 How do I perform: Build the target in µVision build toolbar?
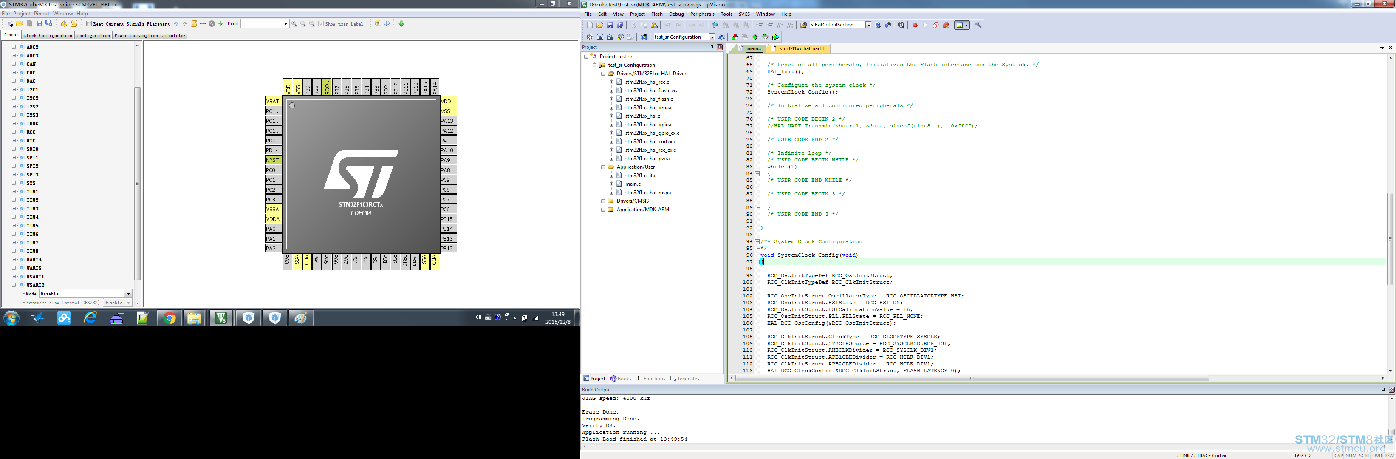click(x=600, y=37)
